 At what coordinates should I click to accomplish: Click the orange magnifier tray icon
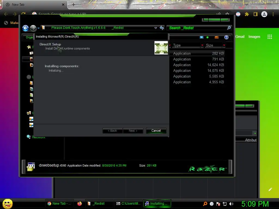point(205,204)
